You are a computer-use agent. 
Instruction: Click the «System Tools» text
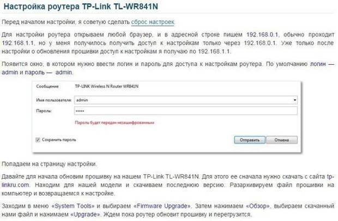73,206
